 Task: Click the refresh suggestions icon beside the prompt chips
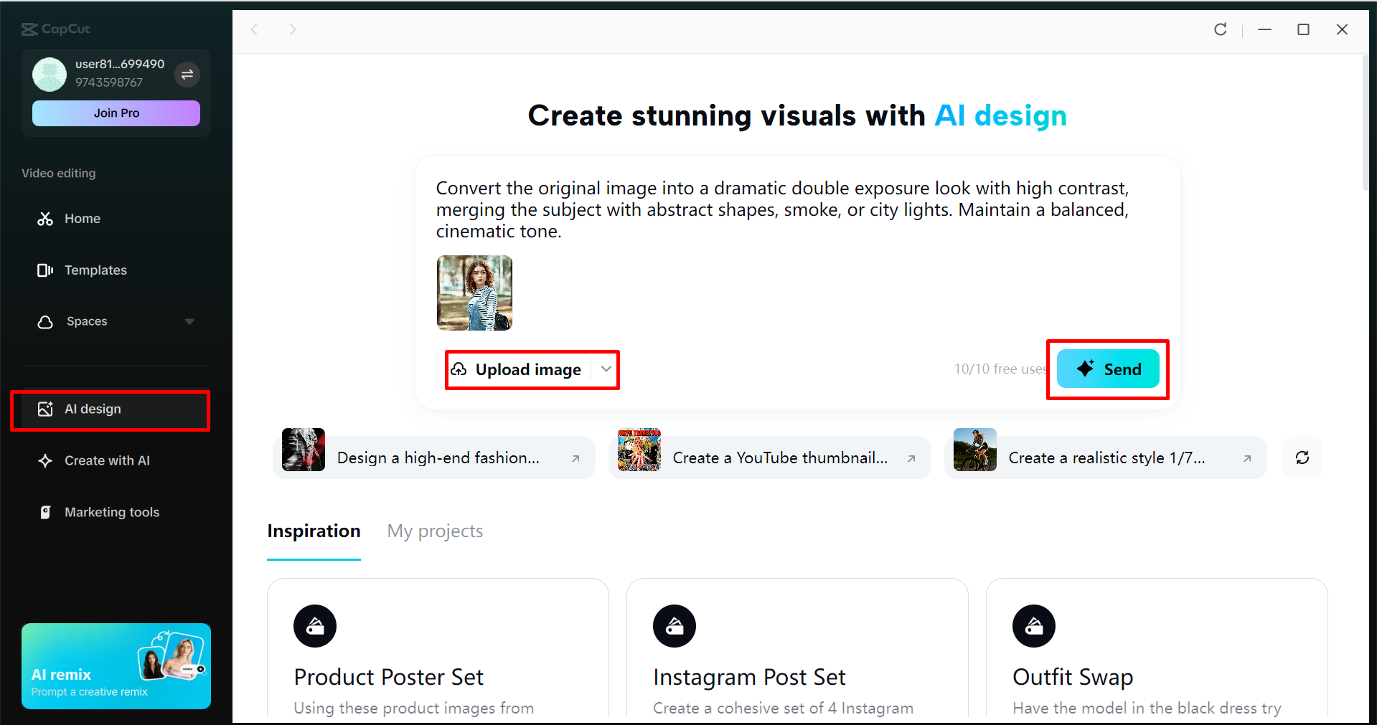1302,458
